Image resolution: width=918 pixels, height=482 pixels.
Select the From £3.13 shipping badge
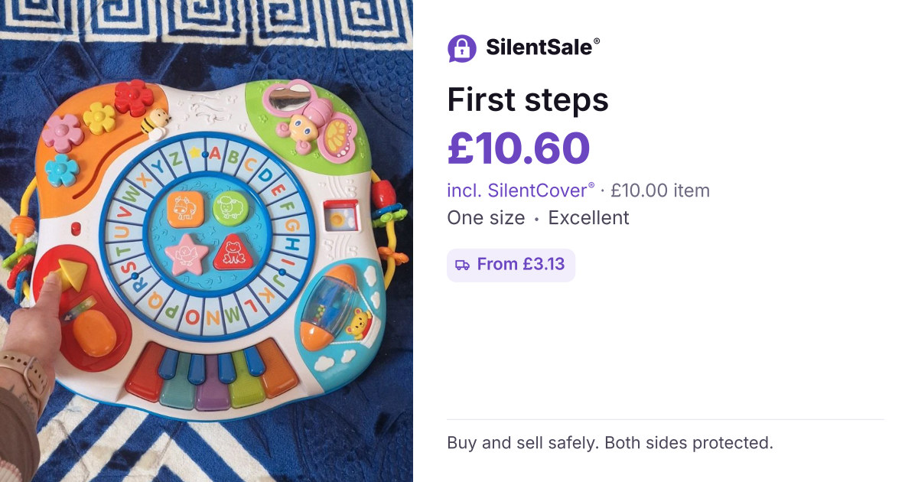(x=511, y=265)
